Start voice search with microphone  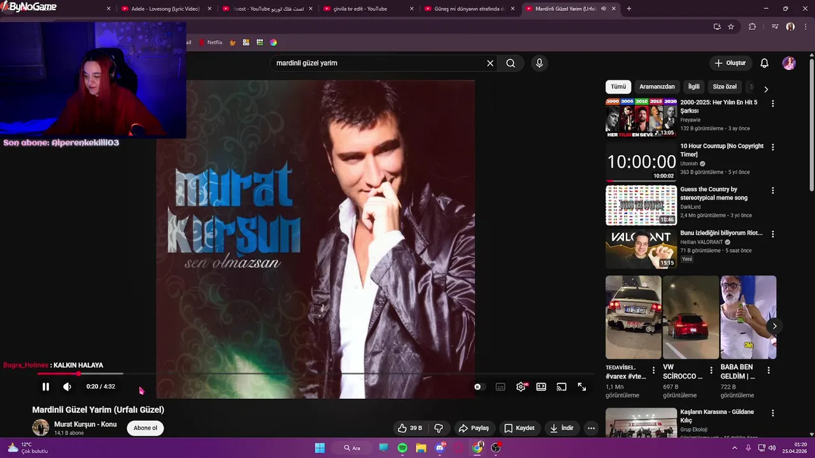click(539, 63)
